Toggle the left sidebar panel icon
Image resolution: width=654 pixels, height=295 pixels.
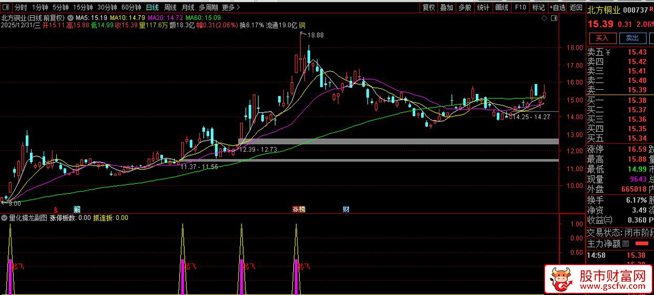pos(5,8)
